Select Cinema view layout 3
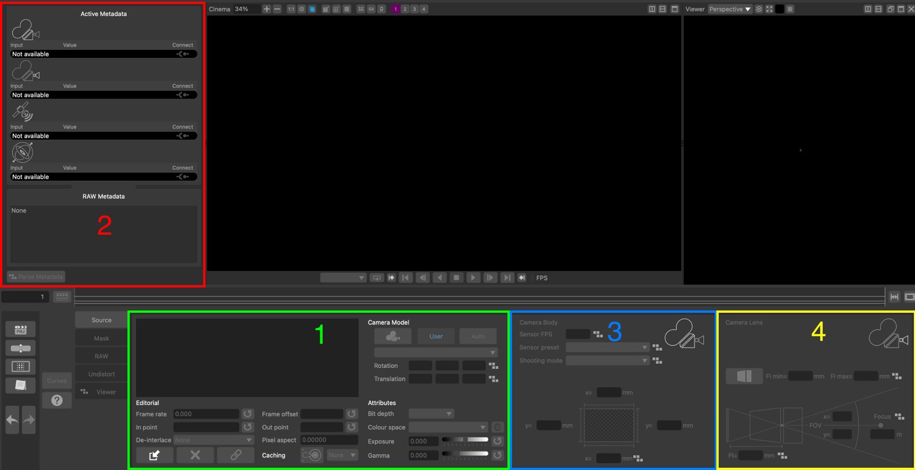This screenshot has width=915, height=470. [414, 9]
